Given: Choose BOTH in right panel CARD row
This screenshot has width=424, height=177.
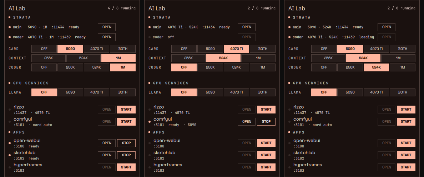Looking at the screenshot, I should point(403,49).
